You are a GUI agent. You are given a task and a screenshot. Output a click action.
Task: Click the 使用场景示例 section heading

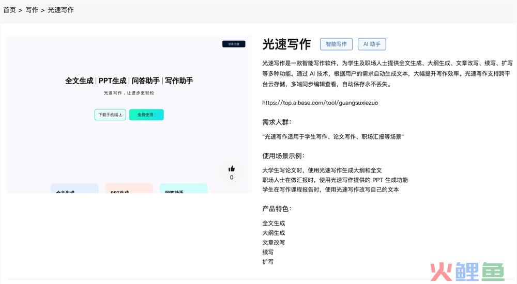pos(283,156)
